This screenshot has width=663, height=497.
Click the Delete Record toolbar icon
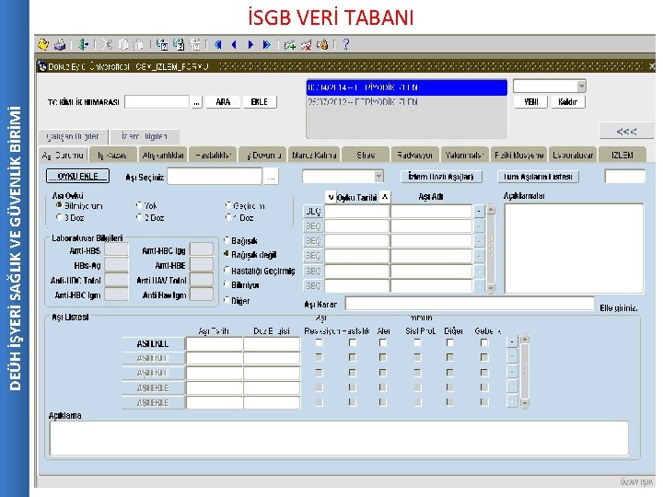click(306, 44)
